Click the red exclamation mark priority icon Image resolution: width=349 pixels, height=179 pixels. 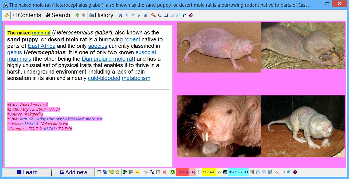(199, 172)
